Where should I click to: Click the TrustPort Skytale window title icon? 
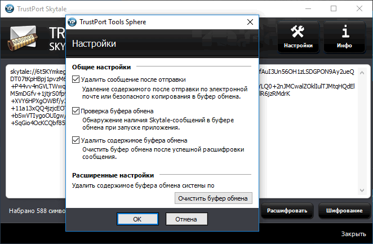[8, 9]
